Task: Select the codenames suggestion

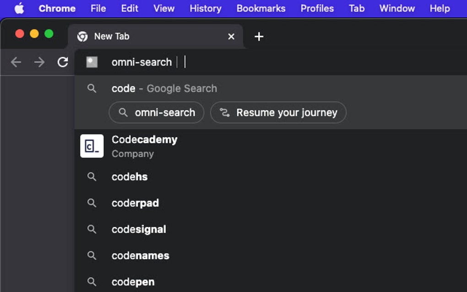Action: (x=140, y=256)
